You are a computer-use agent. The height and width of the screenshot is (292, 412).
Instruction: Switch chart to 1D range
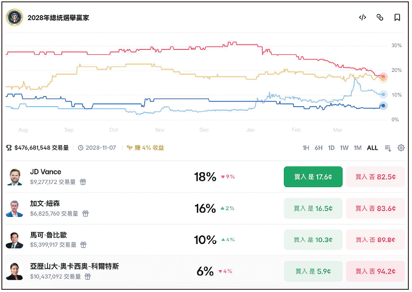click(x=331, y=148)
